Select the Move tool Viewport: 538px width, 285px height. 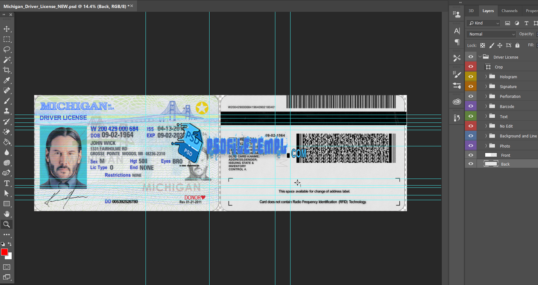pos(7,29)
